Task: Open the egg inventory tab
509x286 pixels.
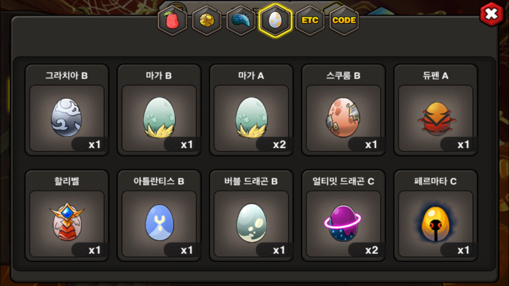Action: [275, 20]
